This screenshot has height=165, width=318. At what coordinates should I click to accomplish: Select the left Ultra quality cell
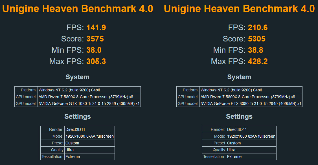tap(89, 150)
